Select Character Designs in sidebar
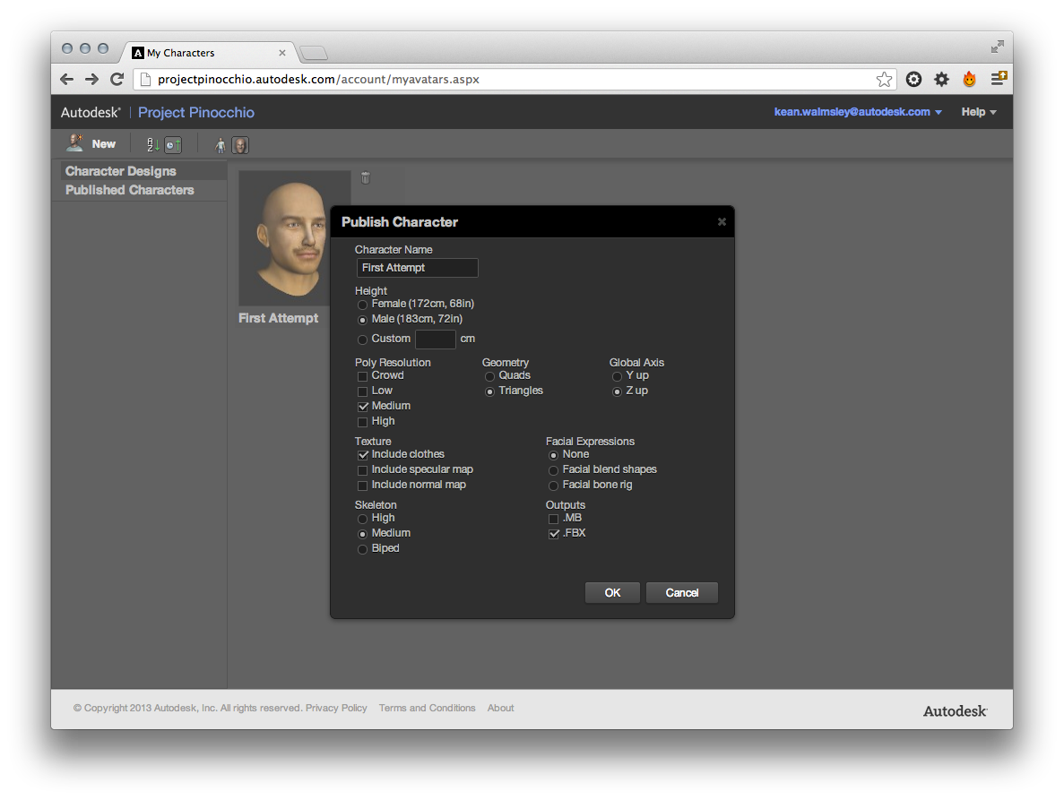Viewport: 1064px width, 800px height. 121,171
